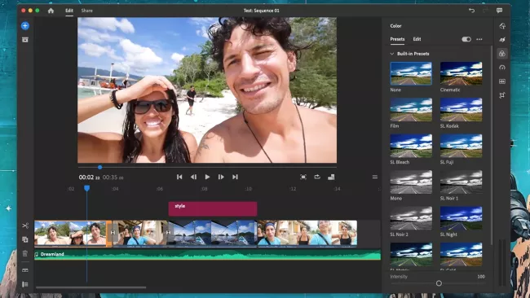Open timeline options menu icon
This screenshot has height=298, width=530.
(x=375, y=177)
